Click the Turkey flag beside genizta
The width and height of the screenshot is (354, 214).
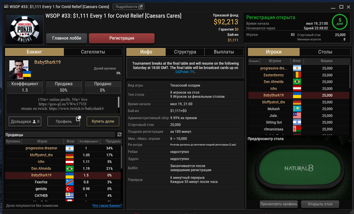tap(70, 189)
